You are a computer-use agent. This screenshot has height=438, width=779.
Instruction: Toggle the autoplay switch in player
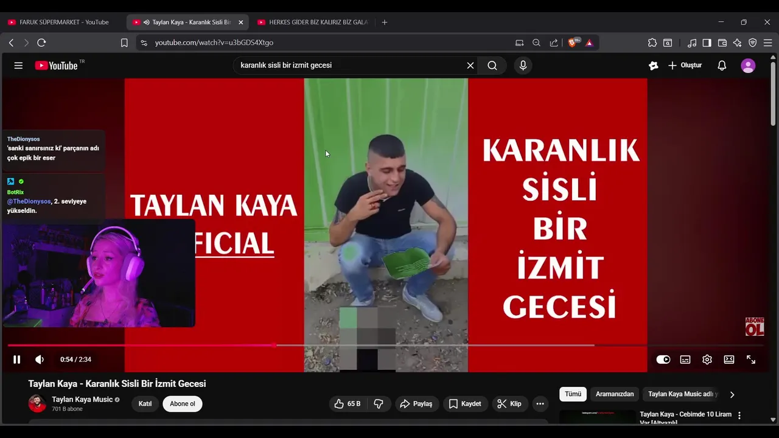click(663, 360)
